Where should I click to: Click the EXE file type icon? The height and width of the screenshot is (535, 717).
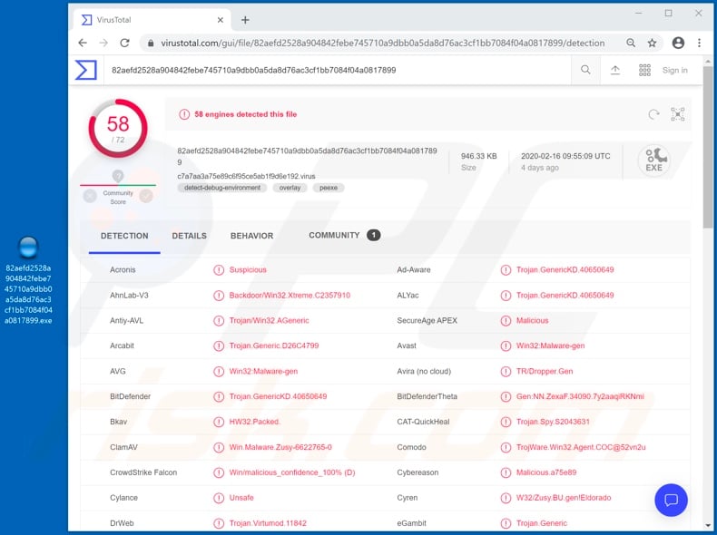tap(653, 160)
